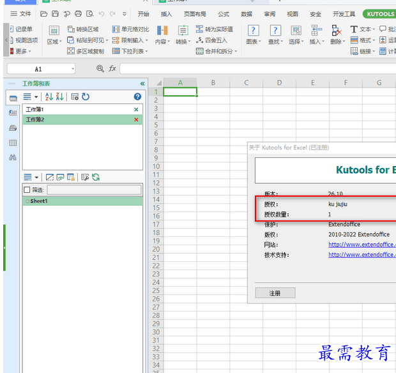Select 工作簿1 in workbook list
This screenshot has height=373, width=396.
point(82,109)
